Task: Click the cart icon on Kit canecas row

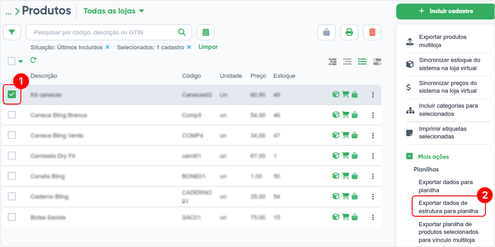Action: tap(346, 94)
